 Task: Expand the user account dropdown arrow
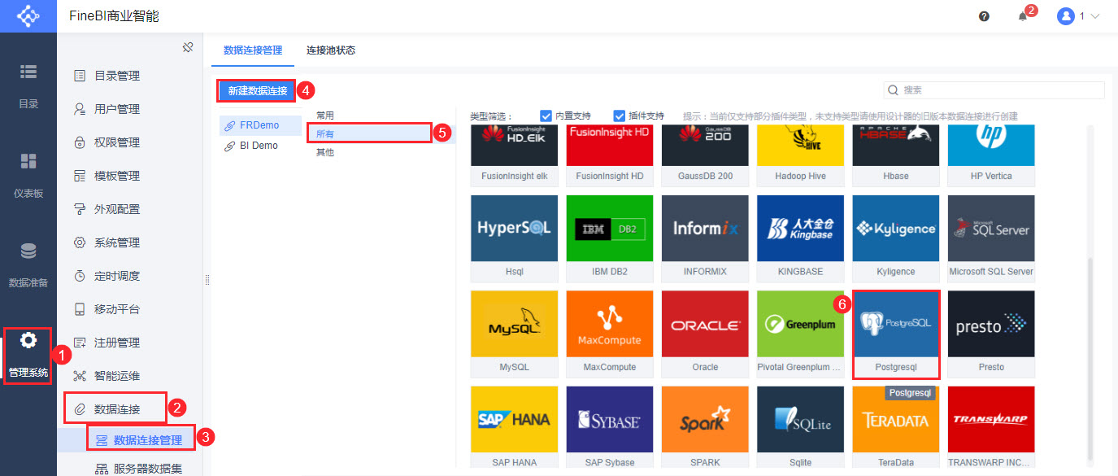pyautogui.click(x=1094, y=16)
